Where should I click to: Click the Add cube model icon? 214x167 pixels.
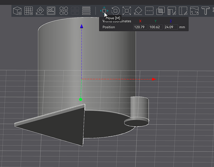coord(17,11)
